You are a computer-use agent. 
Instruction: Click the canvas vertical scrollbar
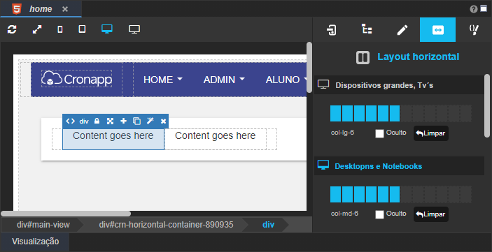click(x=309, y=68)
